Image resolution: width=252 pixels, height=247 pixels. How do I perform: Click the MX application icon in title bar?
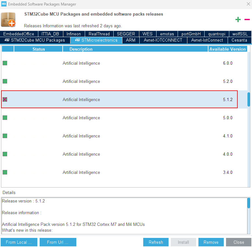click(x=4, y=4)
